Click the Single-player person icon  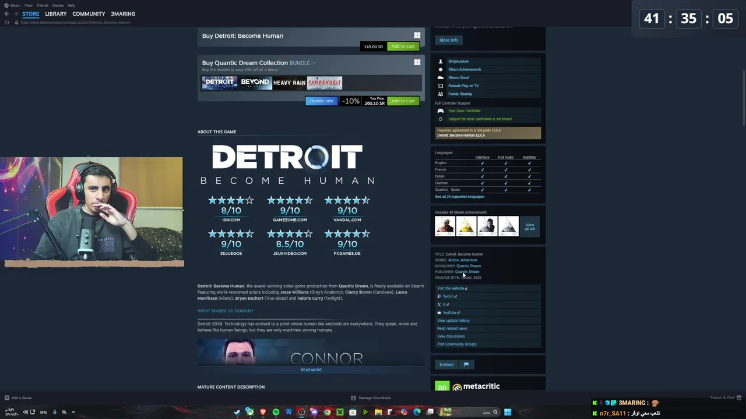(x=441, y=61)
